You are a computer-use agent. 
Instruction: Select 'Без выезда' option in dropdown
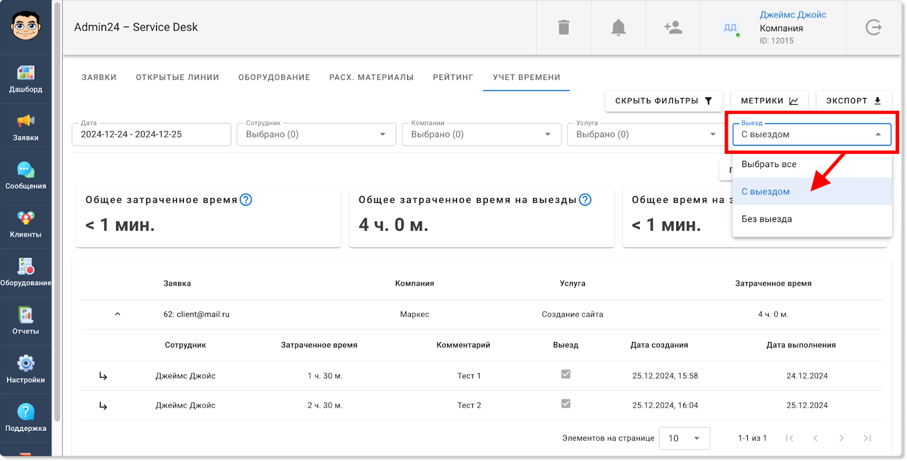766,219
